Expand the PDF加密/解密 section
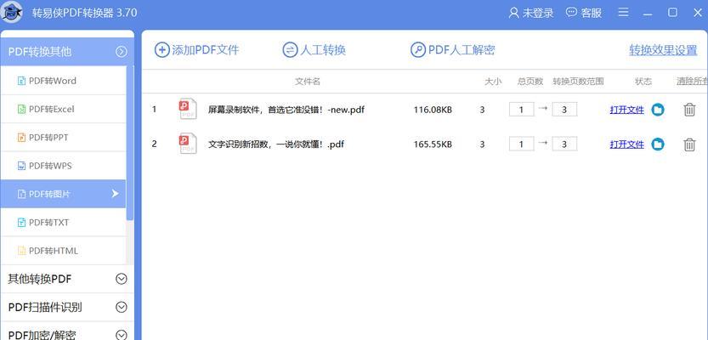Viewport: 708px width, 340px height. 122,335
